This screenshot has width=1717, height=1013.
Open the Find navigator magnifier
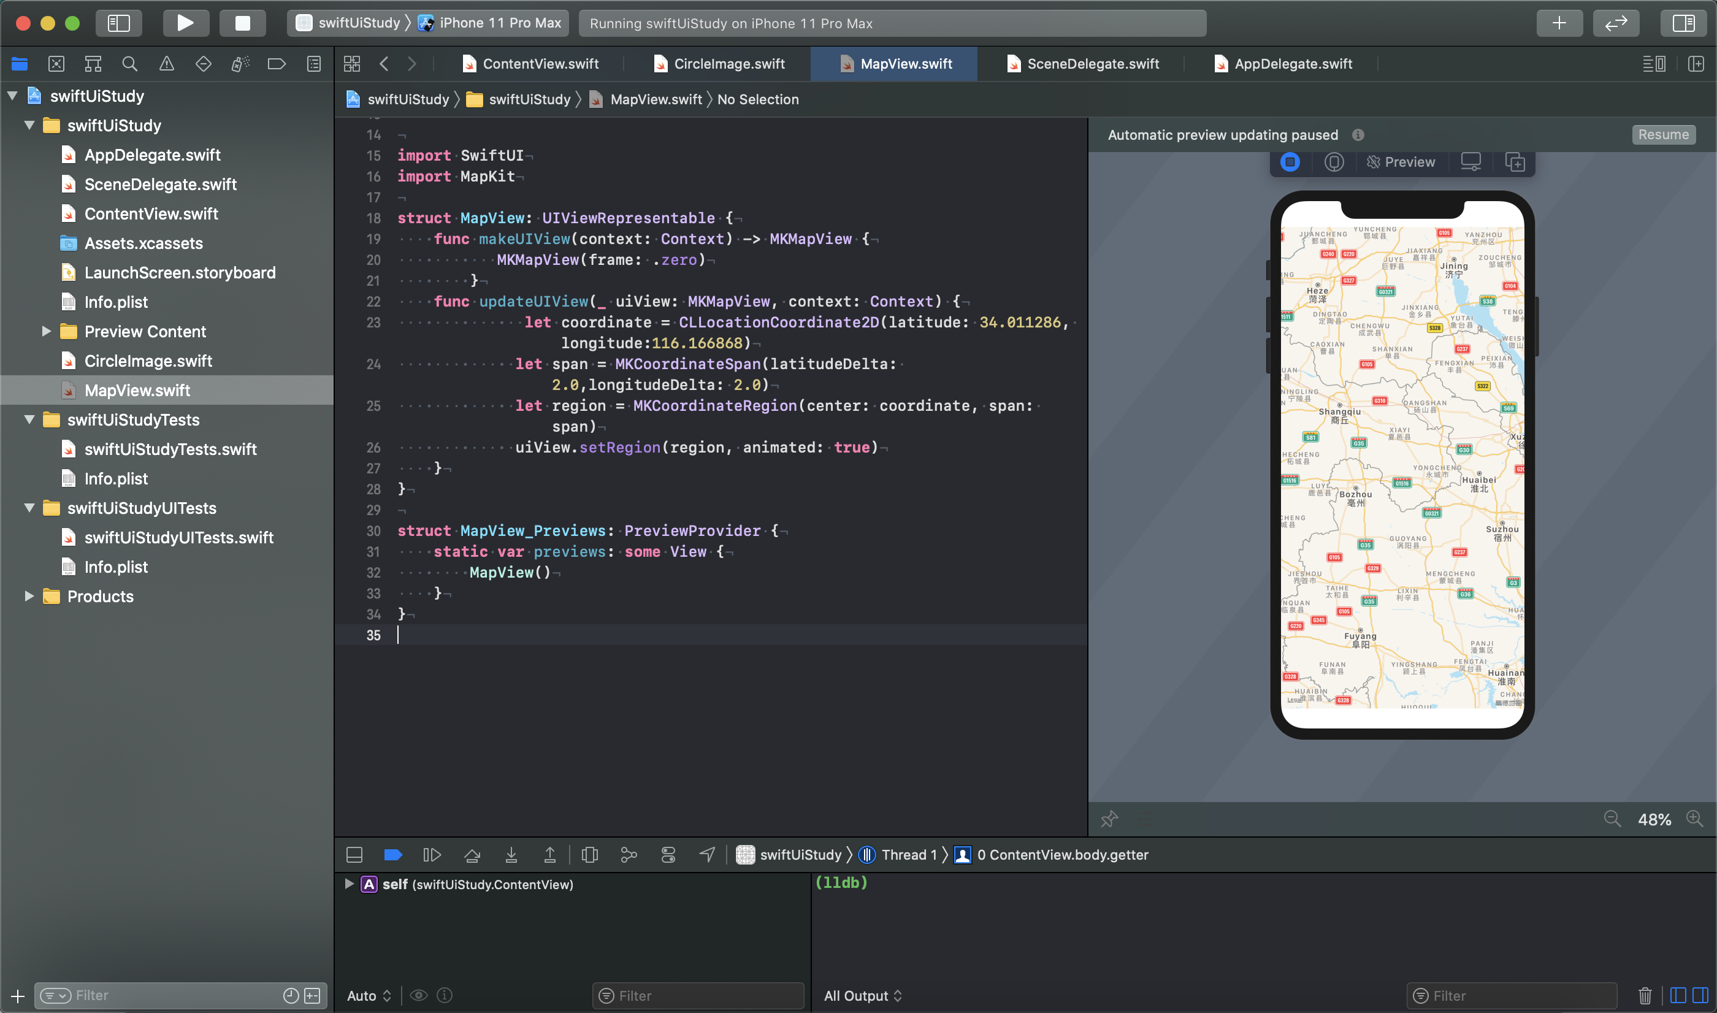(129, 64)
